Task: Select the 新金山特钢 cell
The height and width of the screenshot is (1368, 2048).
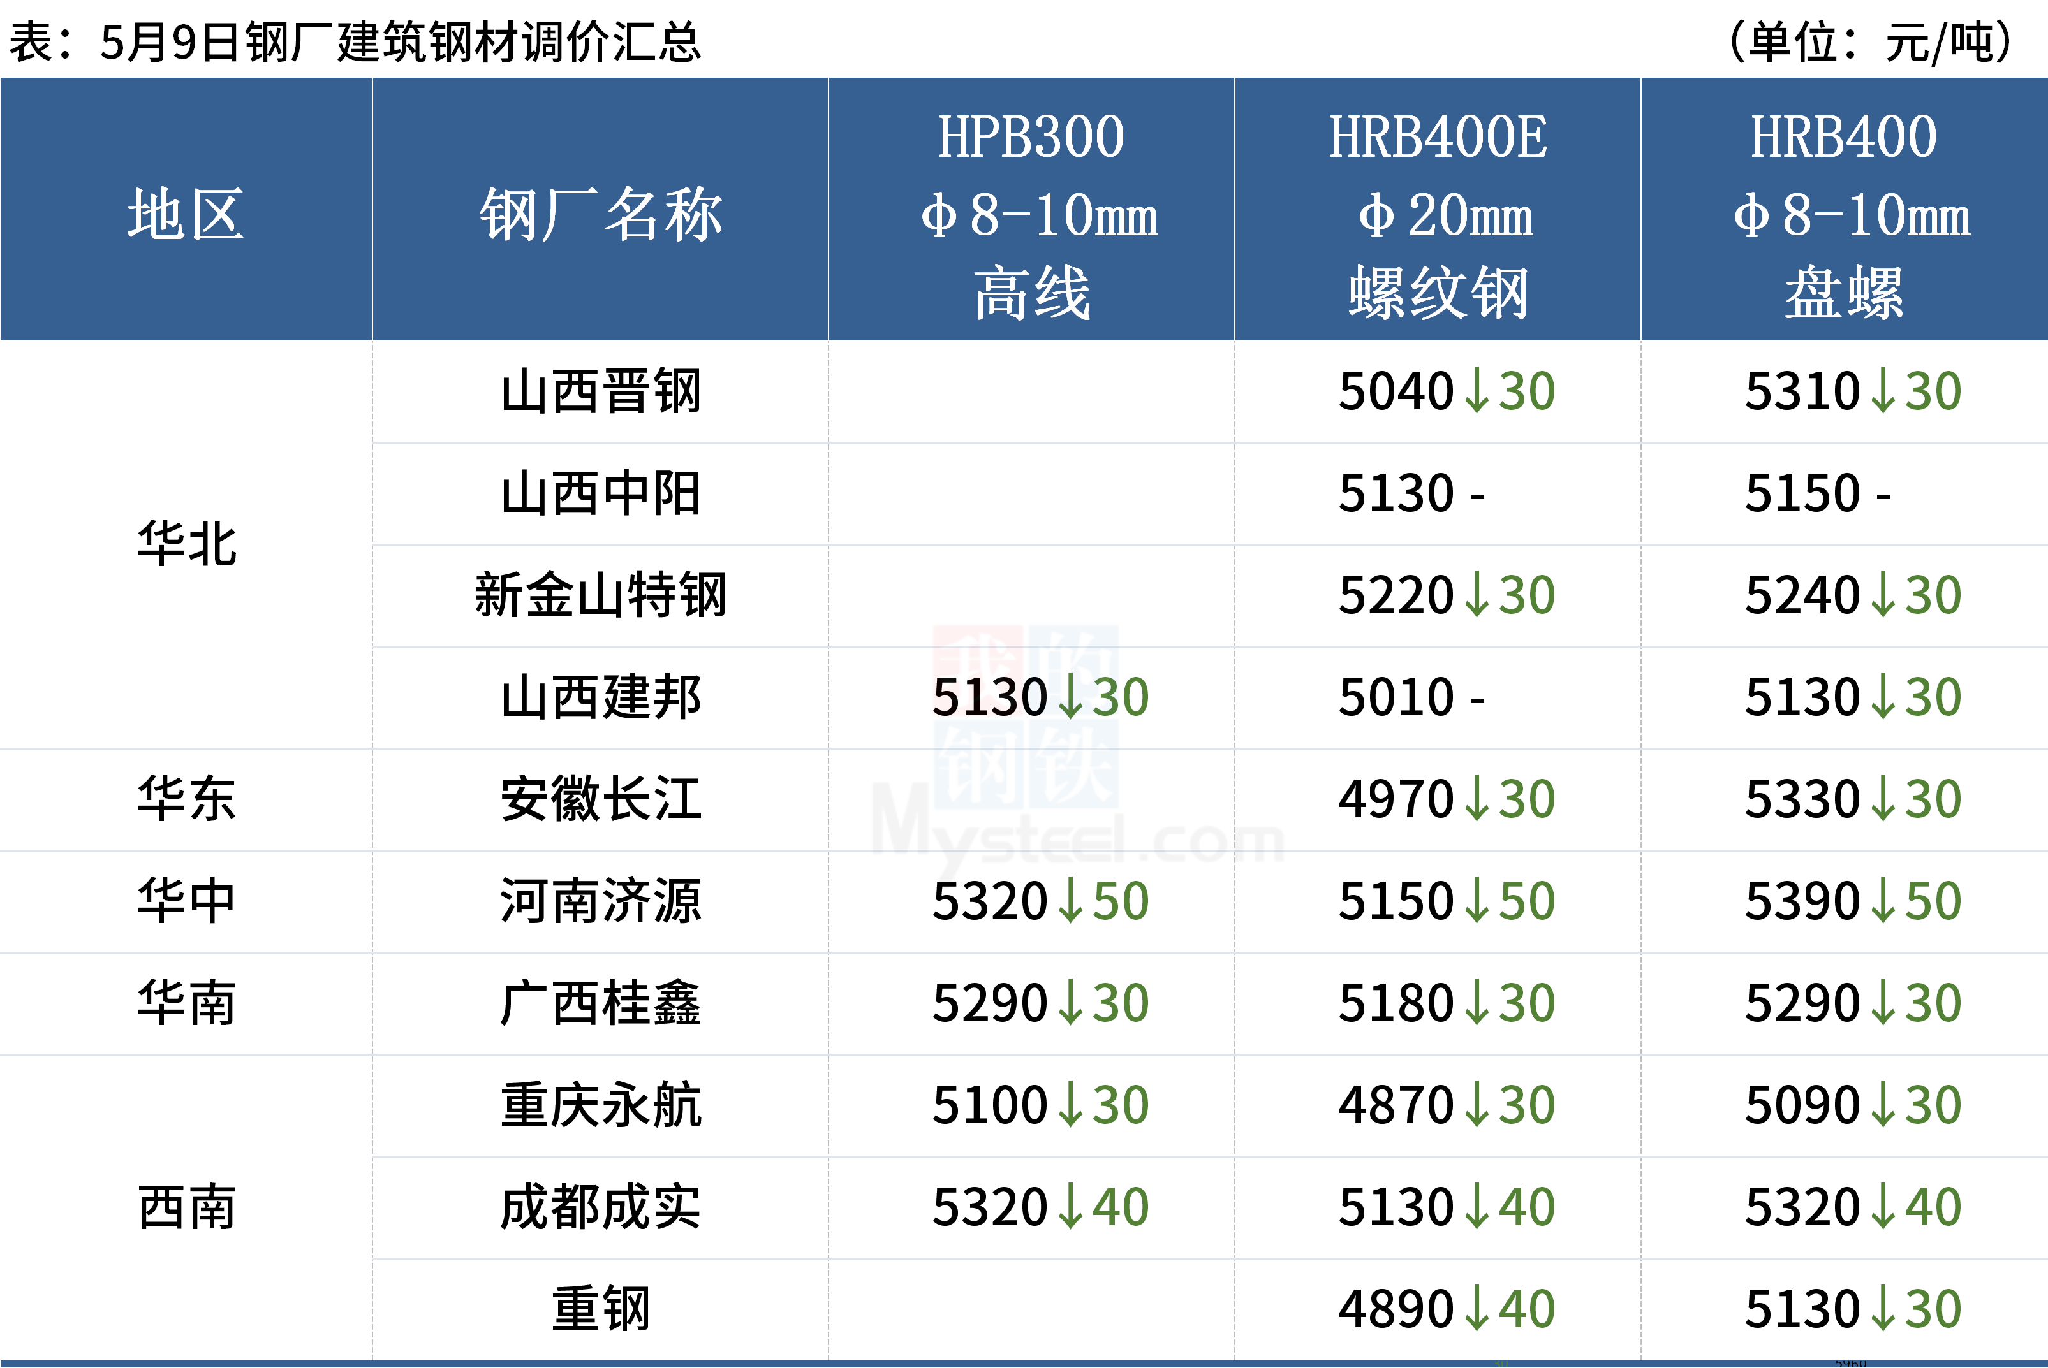Action: [601, 595]
